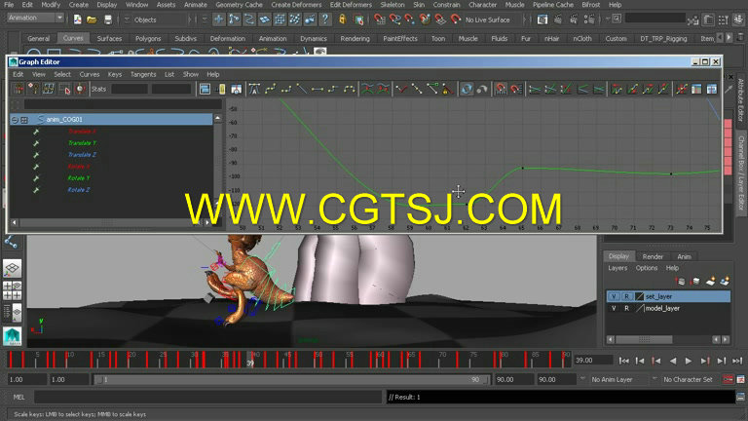Open Graph Editor Curves menu
The width and height of the screenshot is (748, 421).
click(90, 74)
